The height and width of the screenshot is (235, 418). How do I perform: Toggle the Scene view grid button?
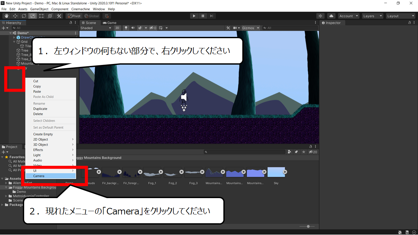(x=161, y=28)
